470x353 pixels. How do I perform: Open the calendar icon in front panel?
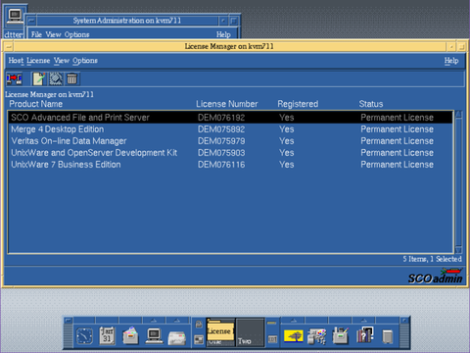pyautogui.click(x=107, y=335)
